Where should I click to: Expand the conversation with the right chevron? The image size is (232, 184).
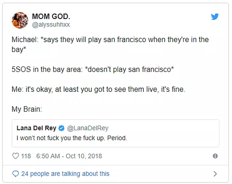(215, 173)
